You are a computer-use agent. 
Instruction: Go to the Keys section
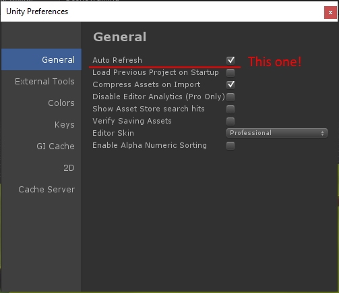[x=42, y=124]
